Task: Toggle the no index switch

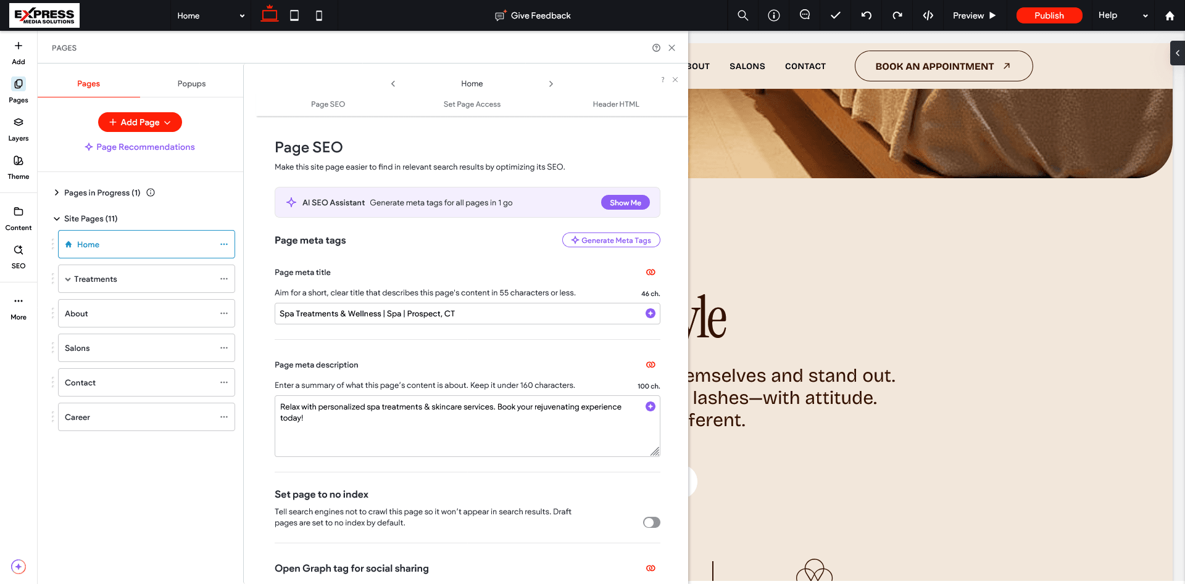Action: point(651,522)
